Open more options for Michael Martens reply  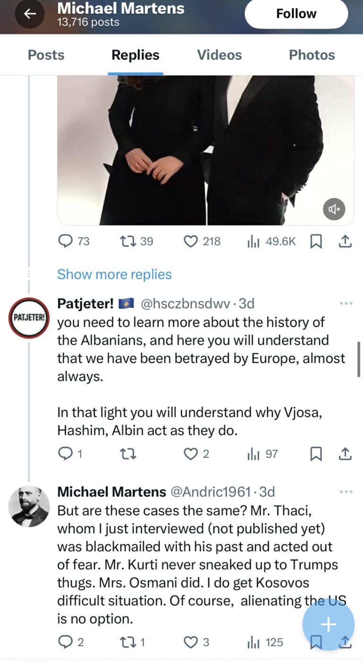(x=346, y=492)
